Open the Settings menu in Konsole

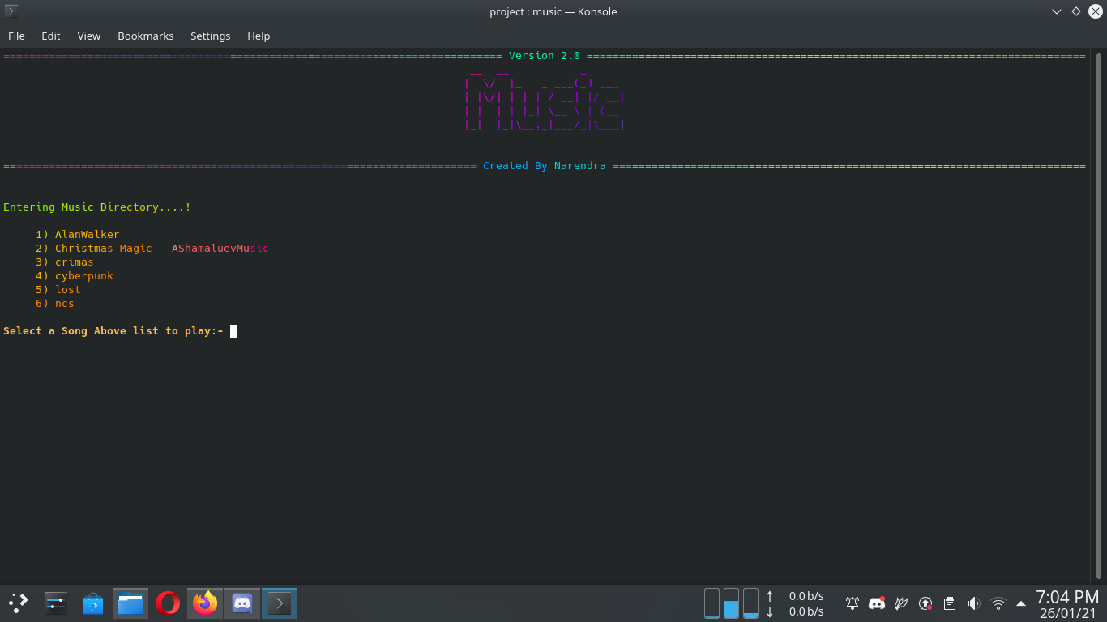pyautogui.click(x=210, y=36)
